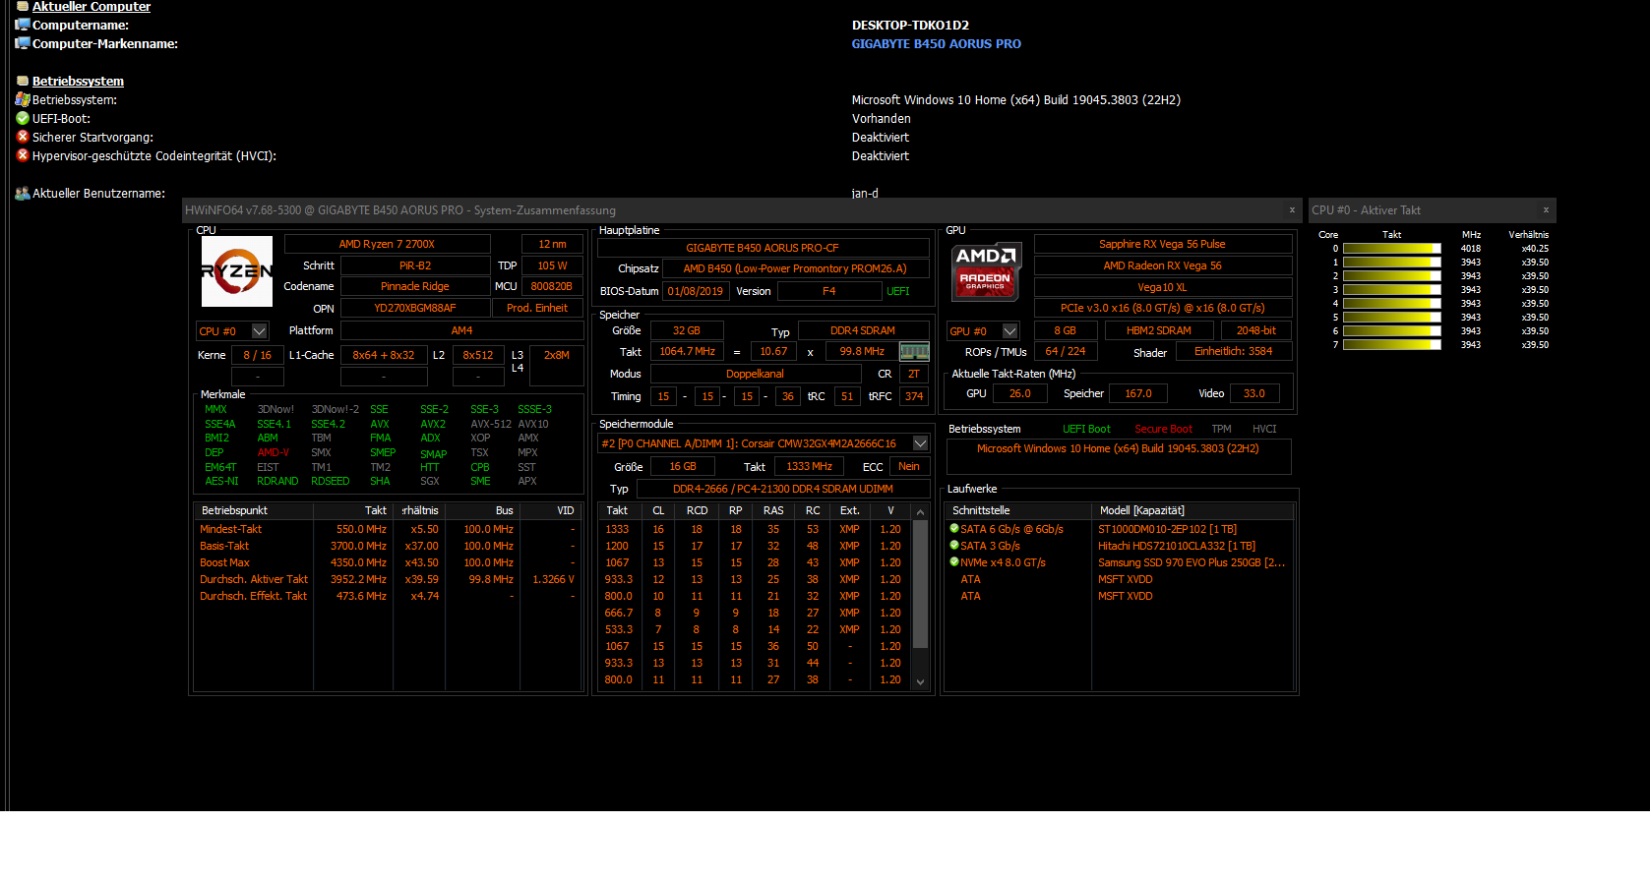Click scroll-down arrow in memory timings table

pos(921,681)
